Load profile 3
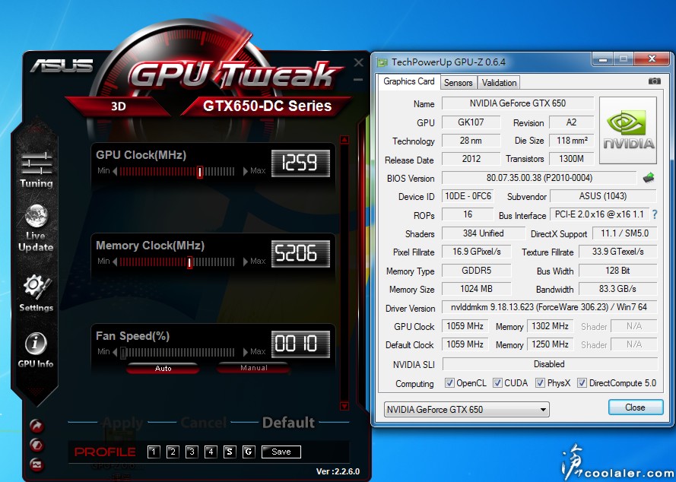The image size is (676, 482). (x=192, y=452)
